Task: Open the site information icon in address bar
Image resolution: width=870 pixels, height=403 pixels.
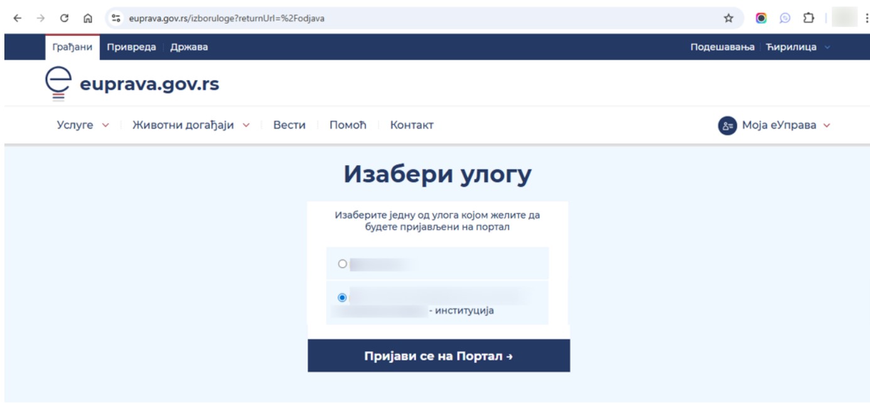Action: point(117,18)
